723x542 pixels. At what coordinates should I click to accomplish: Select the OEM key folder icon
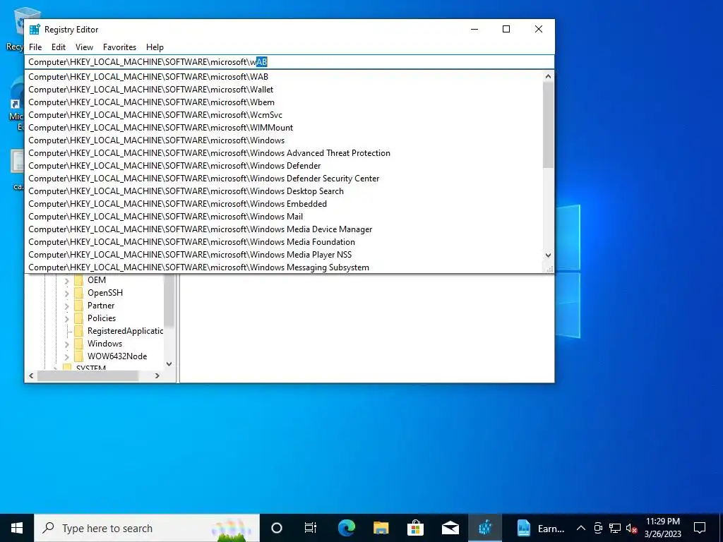[x=79, y=280]
